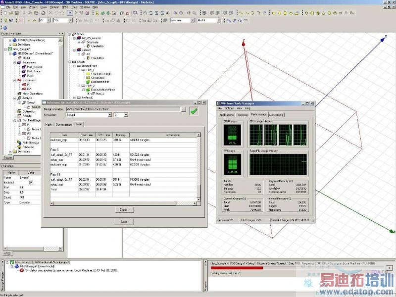Select the Draw Cylinder tool
Viewport: 396px width, 297px height.
[312, 13]
